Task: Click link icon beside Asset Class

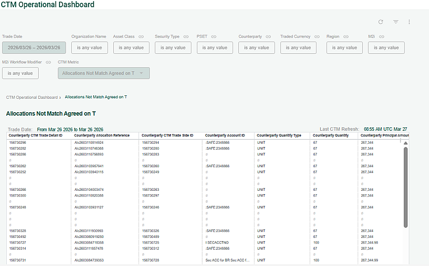Action: 141,36
